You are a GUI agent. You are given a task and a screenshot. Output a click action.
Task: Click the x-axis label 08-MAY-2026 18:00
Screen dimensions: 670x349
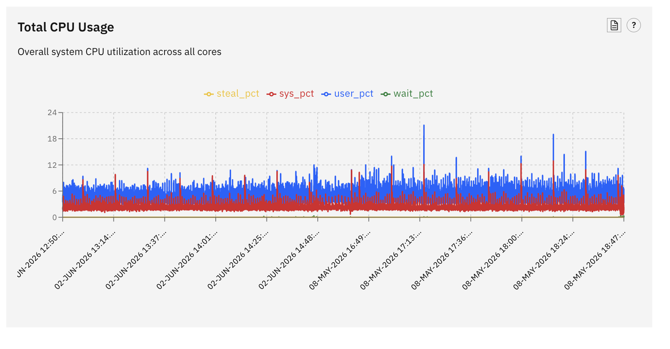click(492, 260)
